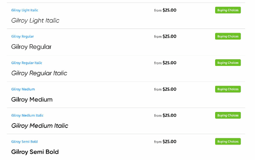Click the large bold Gilroy Semi Bold sample

pos(35,152)
